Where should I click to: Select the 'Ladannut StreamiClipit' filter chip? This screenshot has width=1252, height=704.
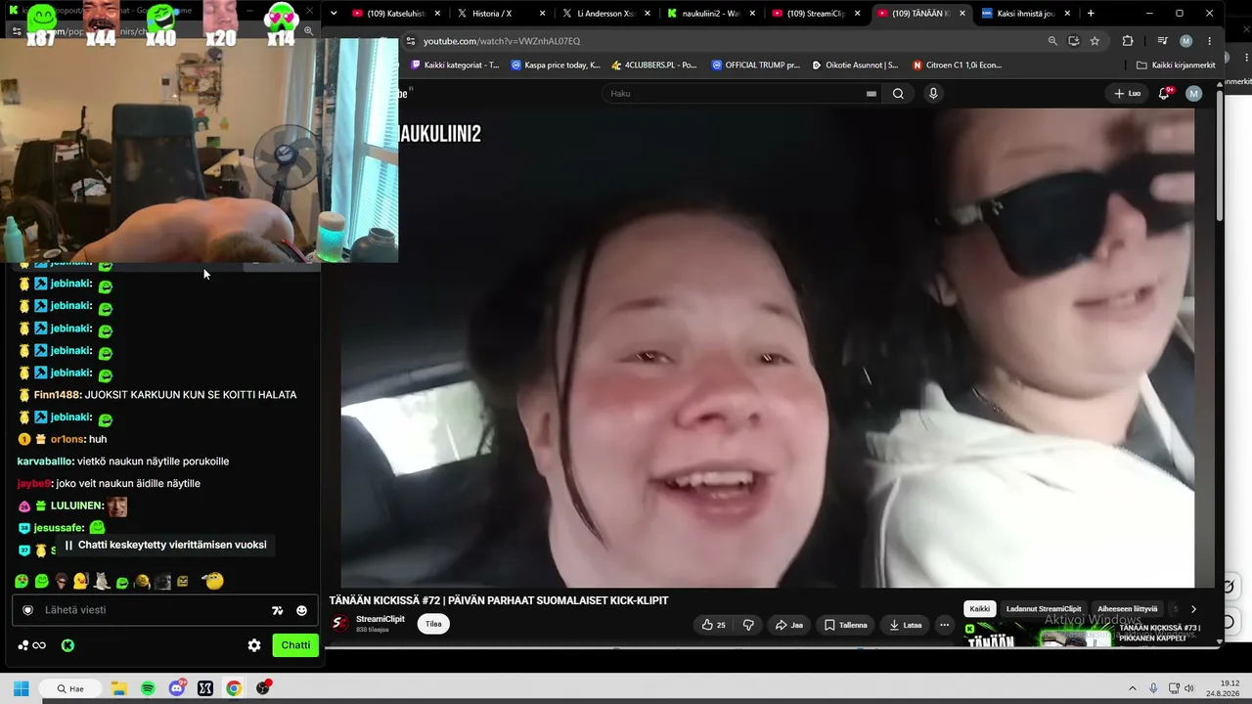click(1044, 609)
